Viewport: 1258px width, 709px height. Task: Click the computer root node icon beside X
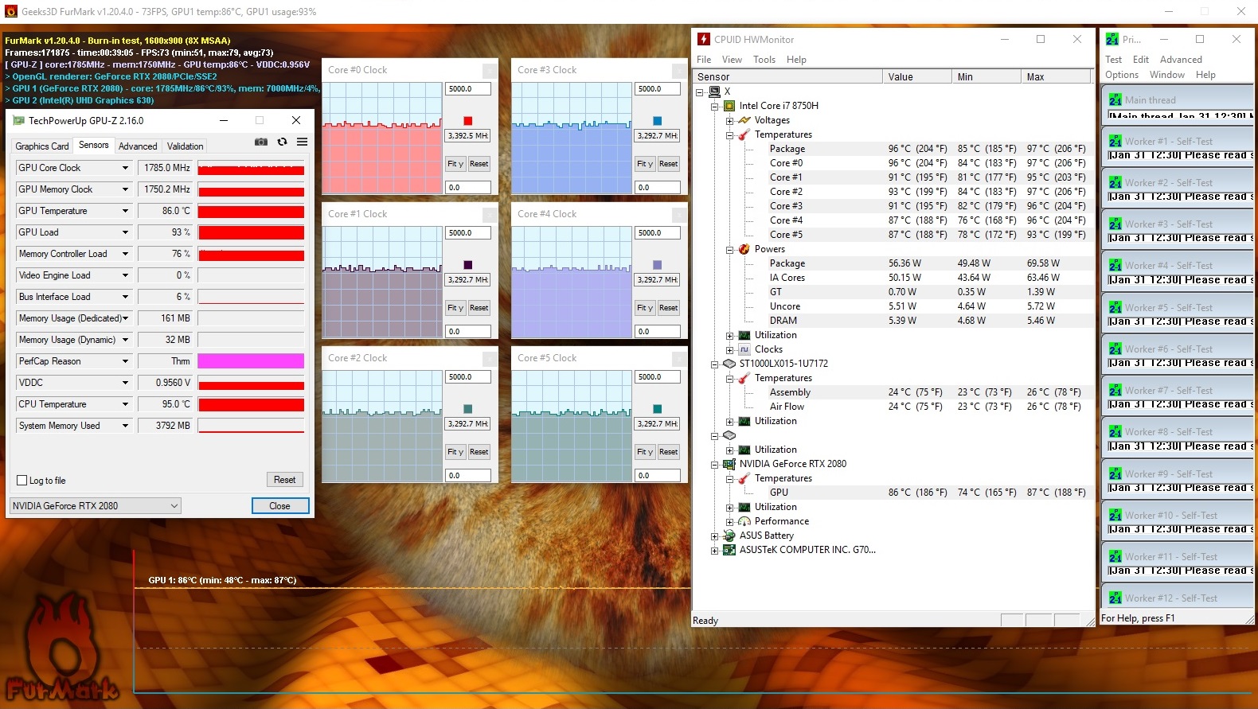click(x=714, y=92)
